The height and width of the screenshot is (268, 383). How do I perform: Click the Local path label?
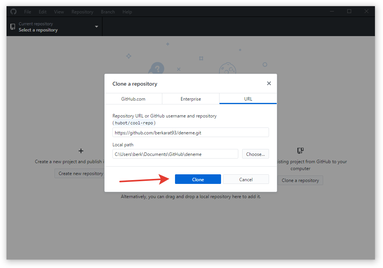tap(123, 145)
